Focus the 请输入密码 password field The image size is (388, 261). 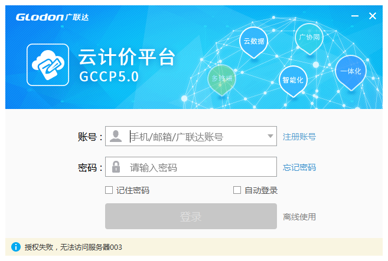click(x=191, y=167)
